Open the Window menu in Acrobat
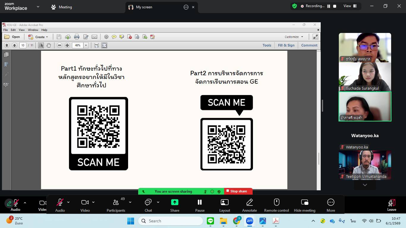The width and height of the screenshot is (406, 228). pos(33,30)
